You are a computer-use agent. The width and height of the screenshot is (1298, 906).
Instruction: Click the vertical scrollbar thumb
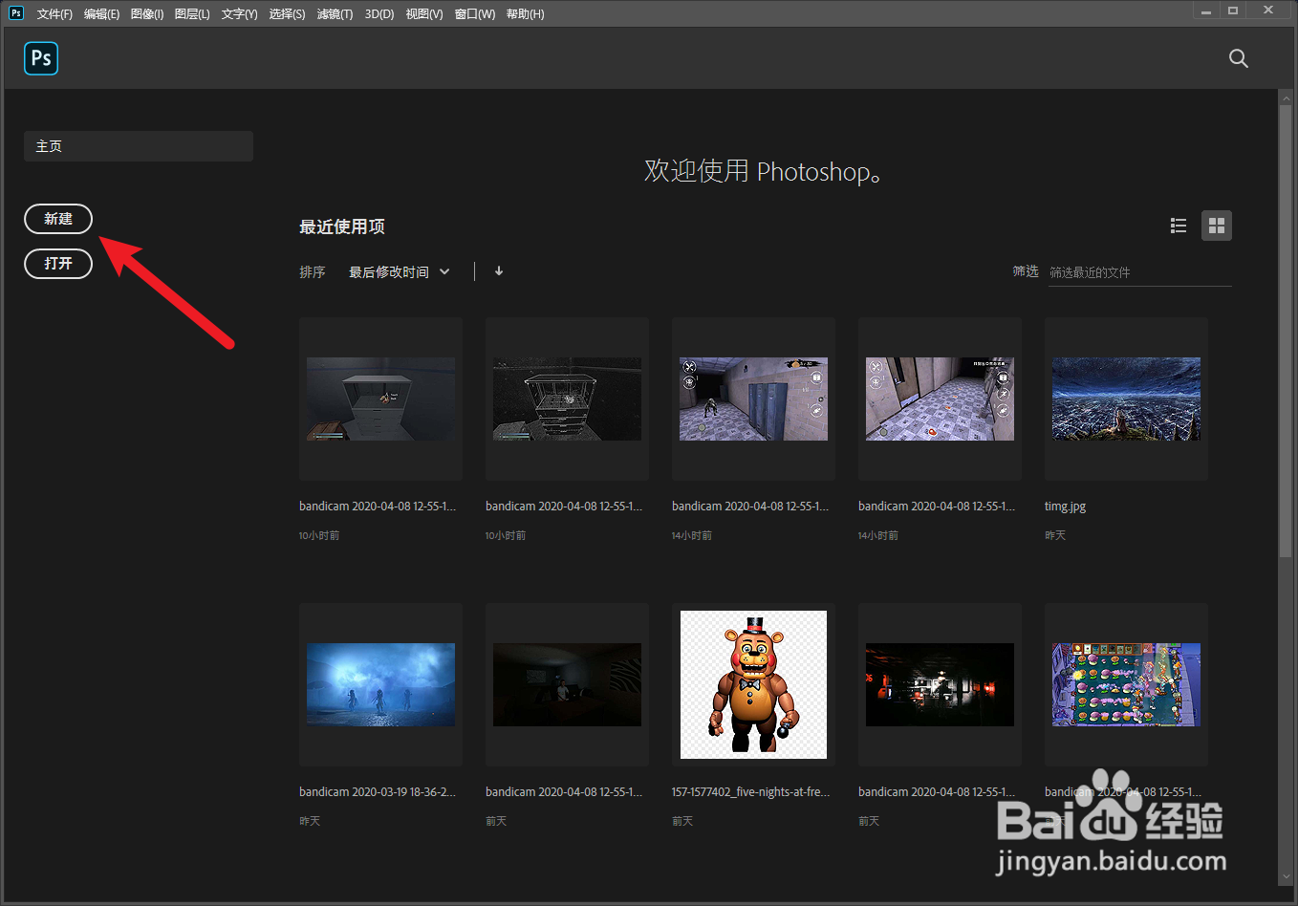1286,331
